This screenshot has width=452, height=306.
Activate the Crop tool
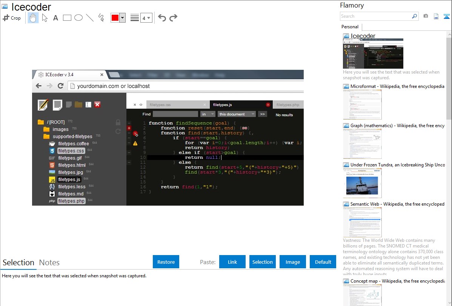[12, 18]
